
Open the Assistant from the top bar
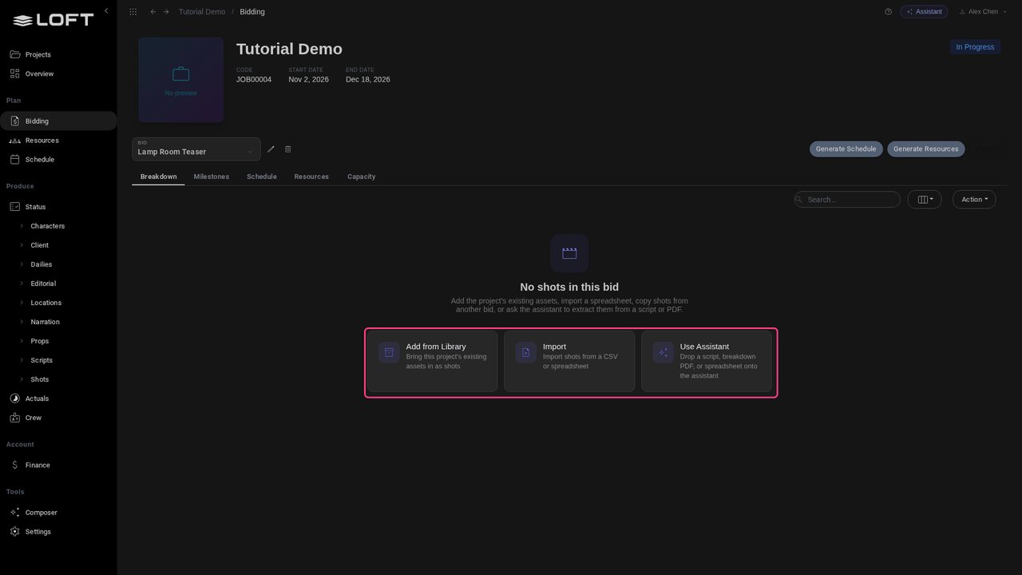tap(924, 12)
